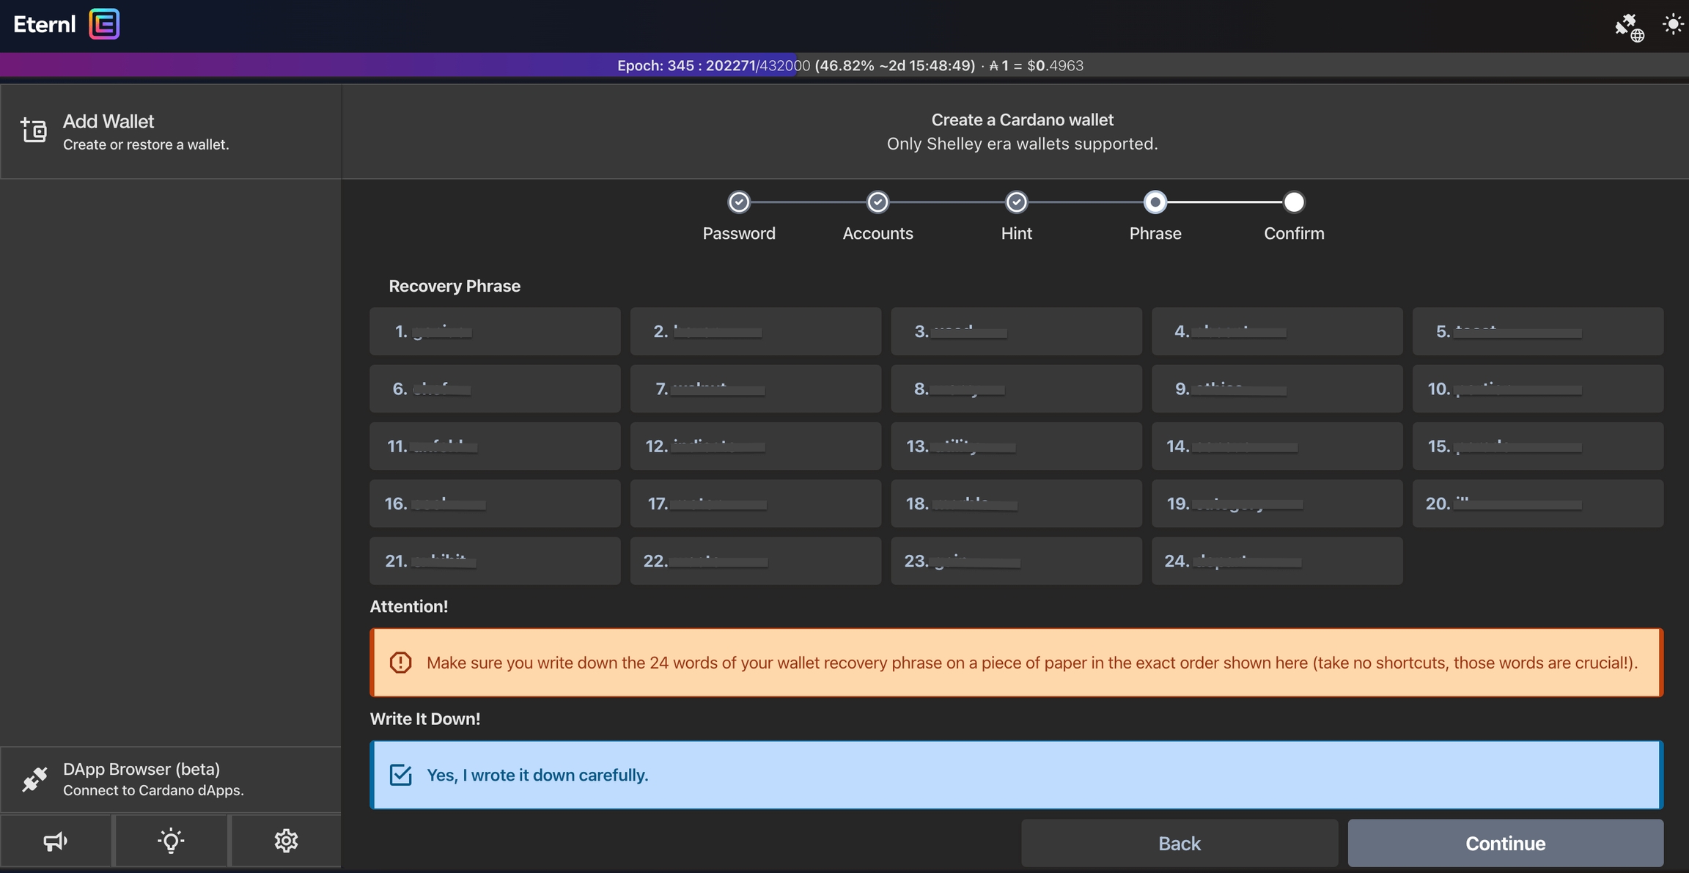Click the warning icon in attention banner
Viewport: 1689px width, 873px height.
click(400, 663)
